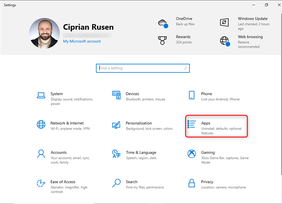Click the Ease of Access icon
282x204 pixels.
(x=41, y=183)
